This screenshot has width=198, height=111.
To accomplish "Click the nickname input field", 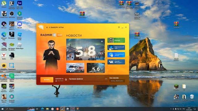I will 117,81.
